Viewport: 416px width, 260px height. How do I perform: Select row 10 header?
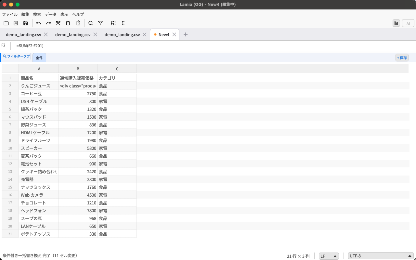click(x=10, y=148)
